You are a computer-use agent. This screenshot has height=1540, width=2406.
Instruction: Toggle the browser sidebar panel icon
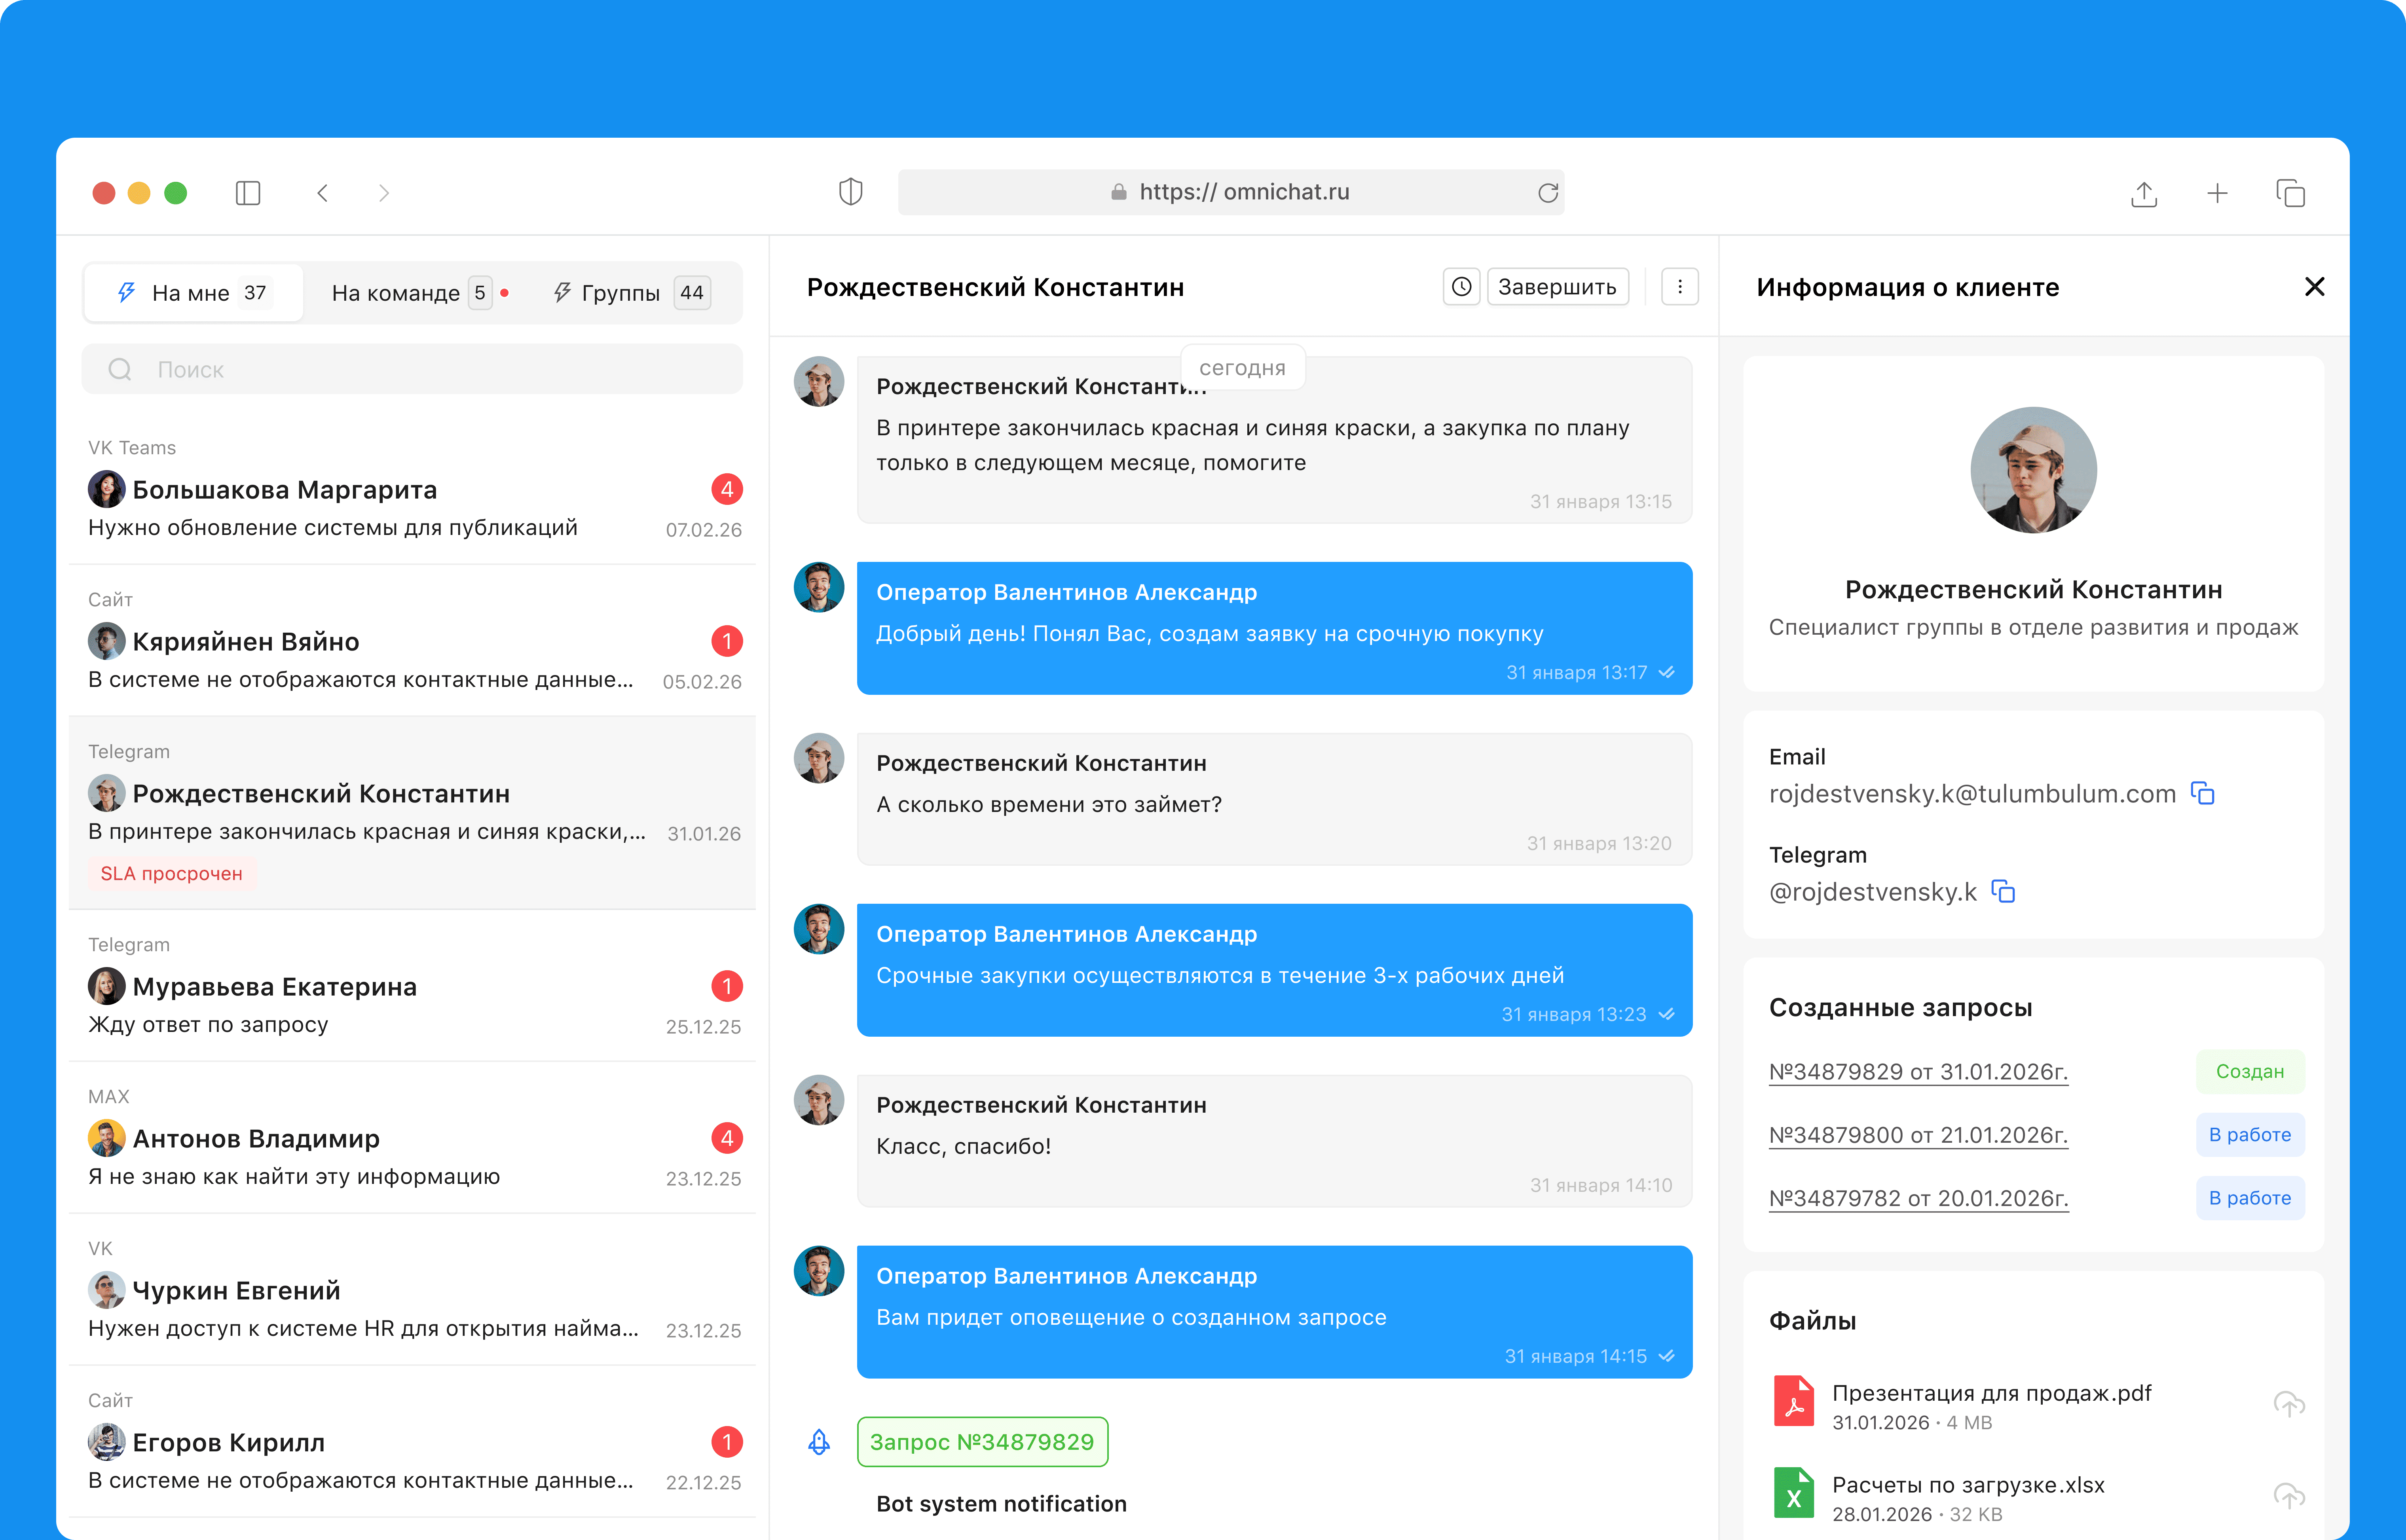(248, 193)
